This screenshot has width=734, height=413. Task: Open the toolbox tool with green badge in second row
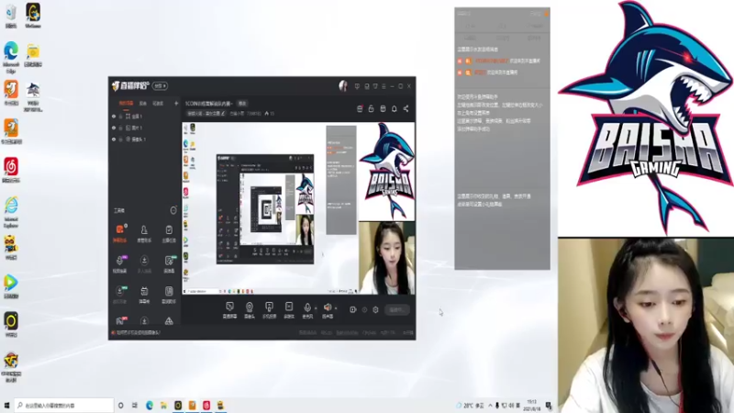169,263
